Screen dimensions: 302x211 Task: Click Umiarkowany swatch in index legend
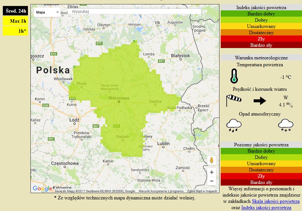coord(261,26)
